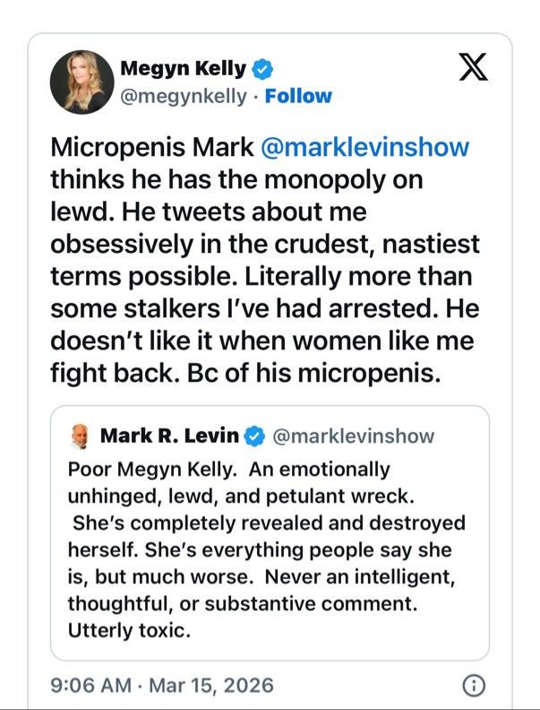Click the info circle icon
This screenshot has height=710, width=540.
474,686
